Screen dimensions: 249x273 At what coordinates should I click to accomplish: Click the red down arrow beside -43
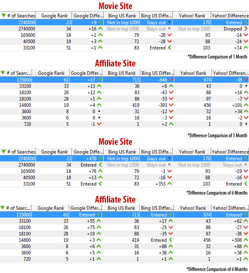click(171, 93)
